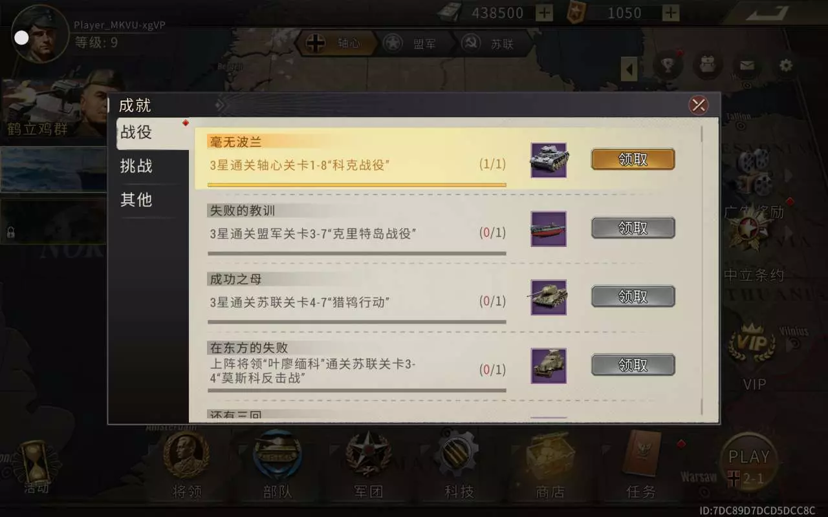Open the settings gear icon
The width and height of the screenshot is (828, 517).
tap(785, 65)
